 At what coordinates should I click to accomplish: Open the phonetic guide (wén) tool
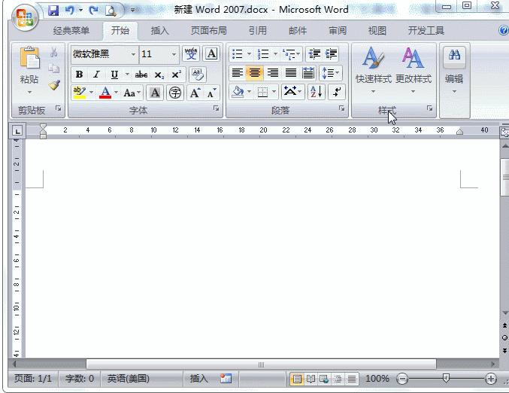191,53
